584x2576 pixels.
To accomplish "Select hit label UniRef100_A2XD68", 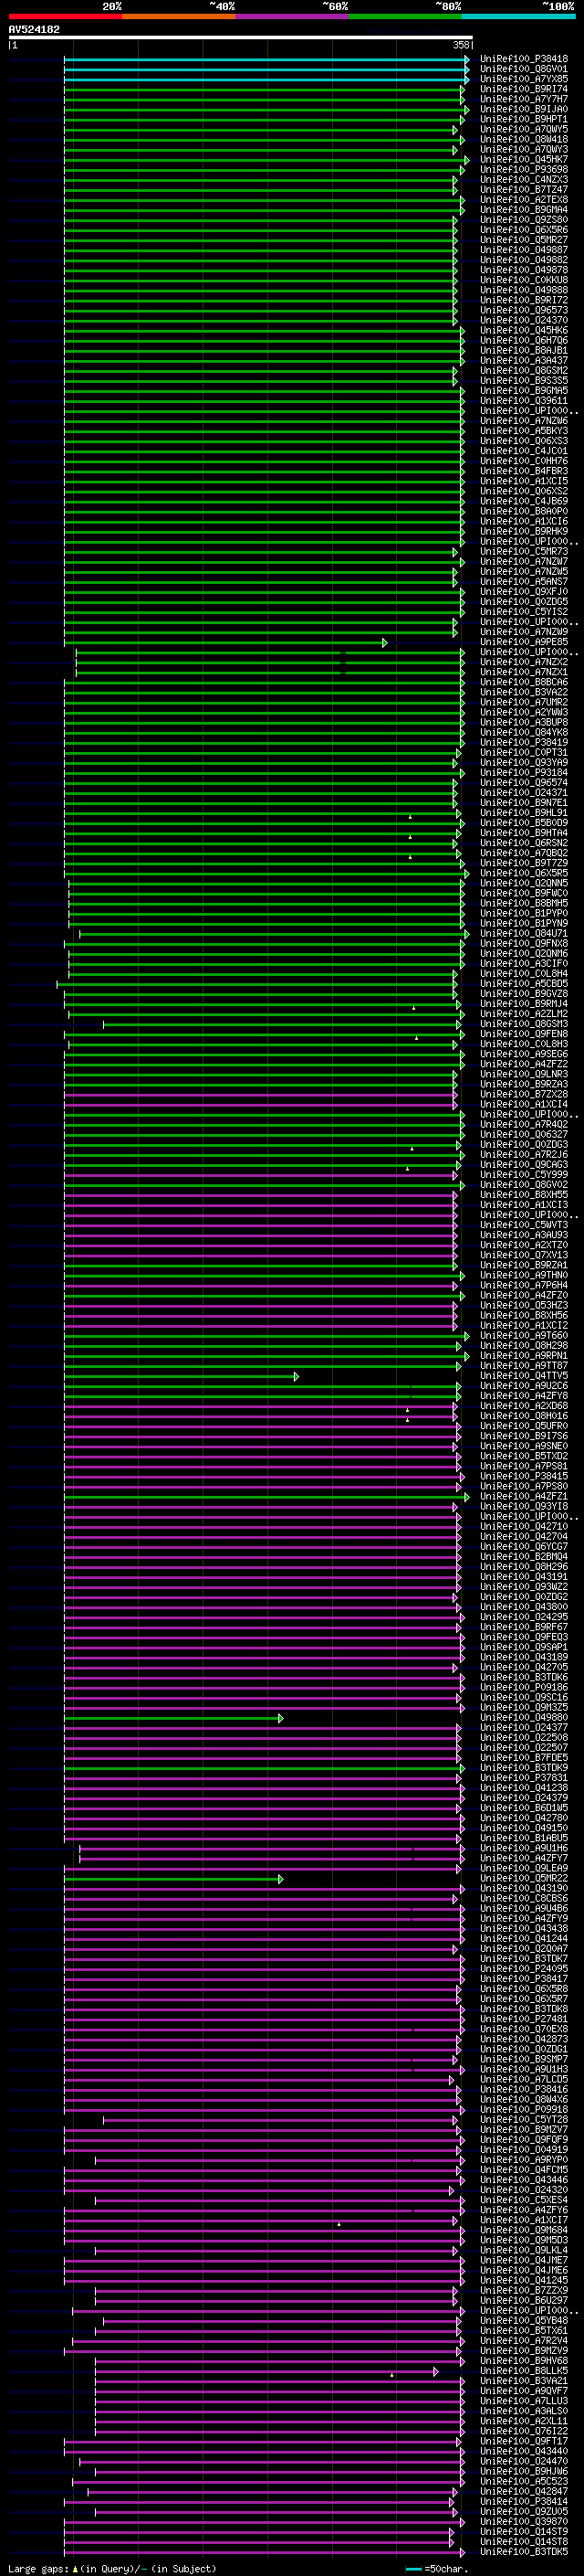I will click(523, 1407).
